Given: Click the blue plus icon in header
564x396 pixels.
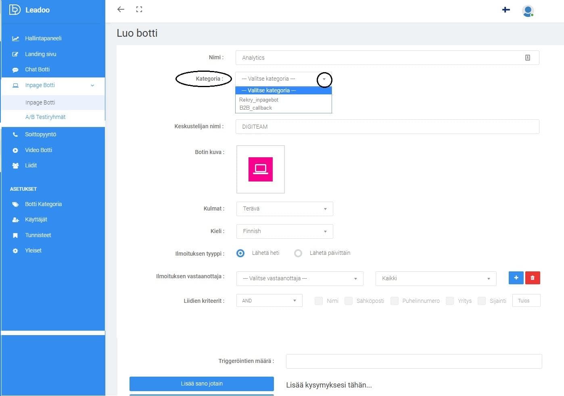Looking at the screenshot, I should point(506,10).
